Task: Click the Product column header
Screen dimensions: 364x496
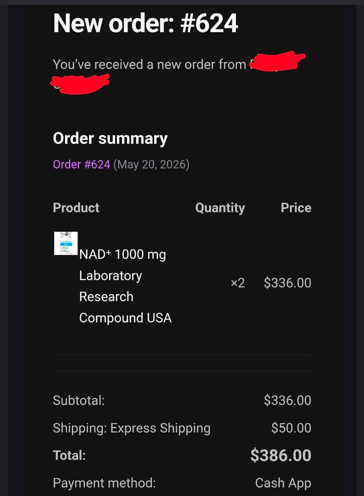Action: coord(76,208)
